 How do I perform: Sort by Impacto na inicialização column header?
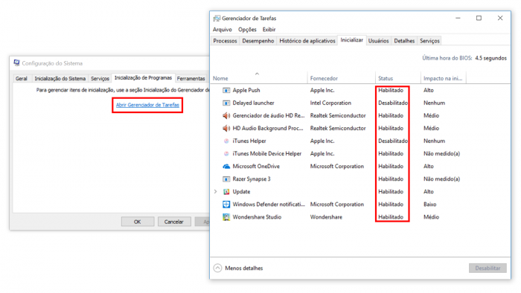[443, 79]
